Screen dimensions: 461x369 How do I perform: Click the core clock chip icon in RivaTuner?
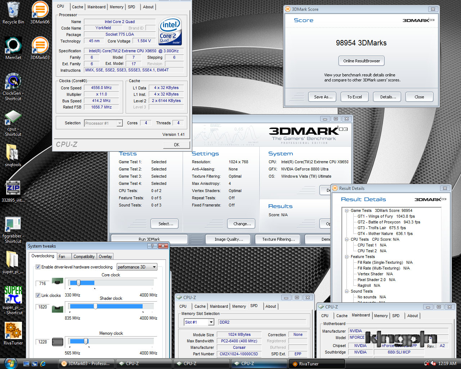click(x=58, y=281)
